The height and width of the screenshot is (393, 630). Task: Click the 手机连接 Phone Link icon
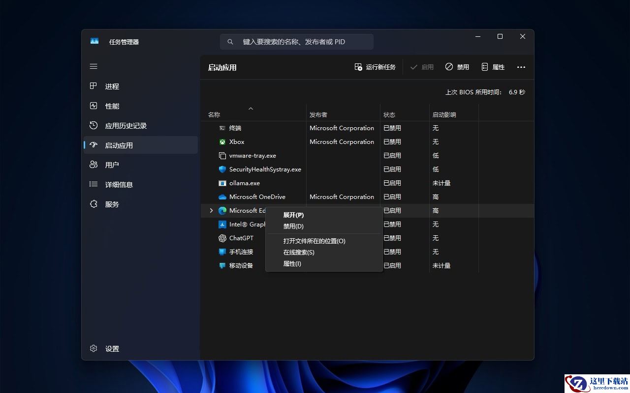[222, 252]
